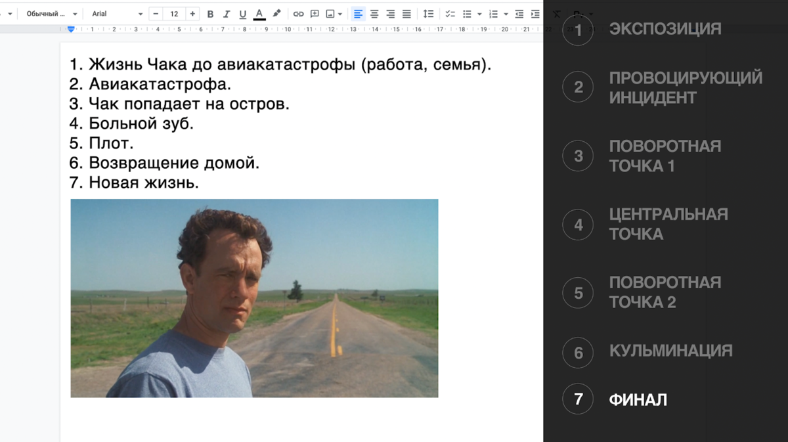Apply a numbered list

494,14
